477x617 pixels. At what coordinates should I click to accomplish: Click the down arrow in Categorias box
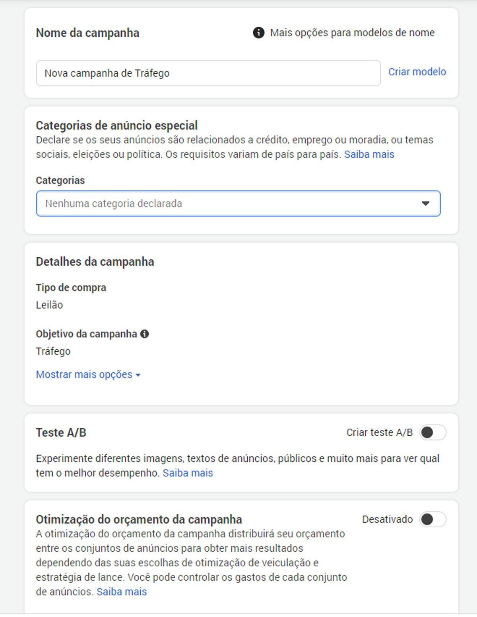pos(425,204)
